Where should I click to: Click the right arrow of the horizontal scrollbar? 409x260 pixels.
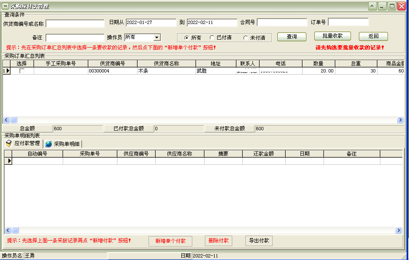[399, 120]
